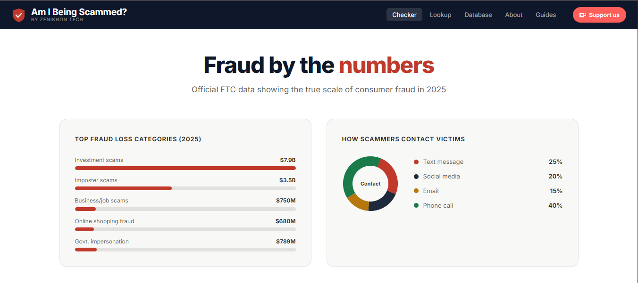Open the Database section
The height and width of the screenshot is (283, 638).
(478, 15)
